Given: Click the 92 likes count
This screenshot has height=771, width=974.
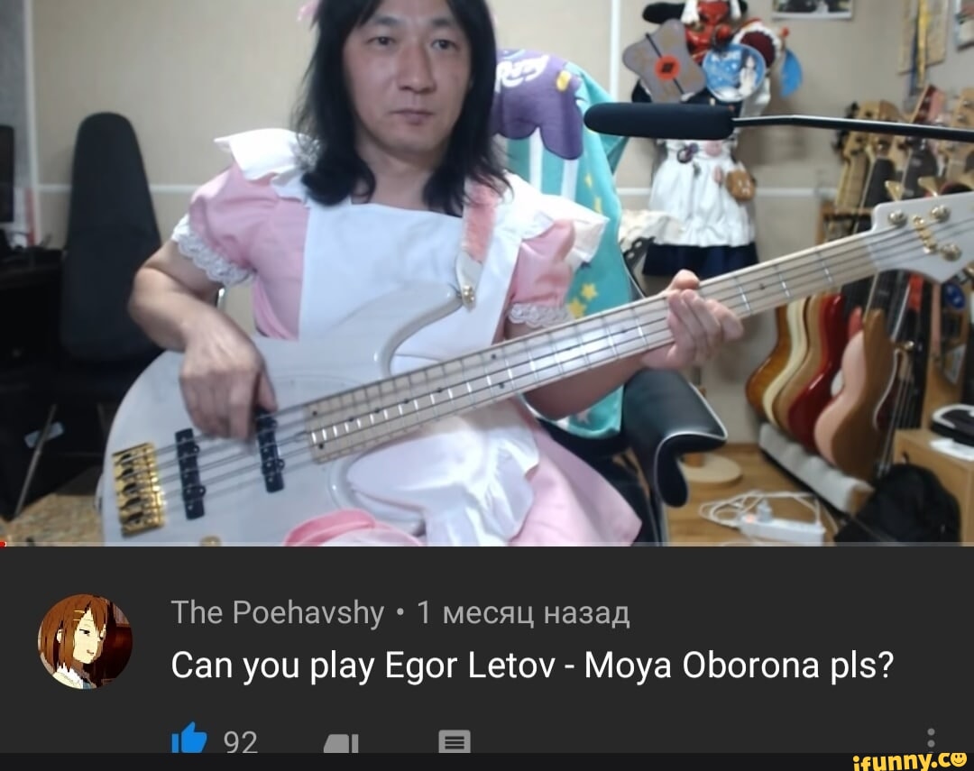Looking at the screenshot, I should click(x=241, y=742).
